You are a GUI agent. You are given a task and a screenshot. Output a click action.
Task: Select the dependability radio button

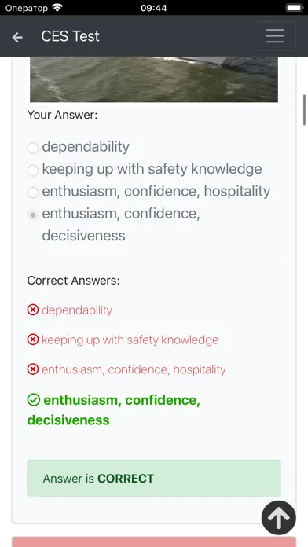click(x=33, y=148)
